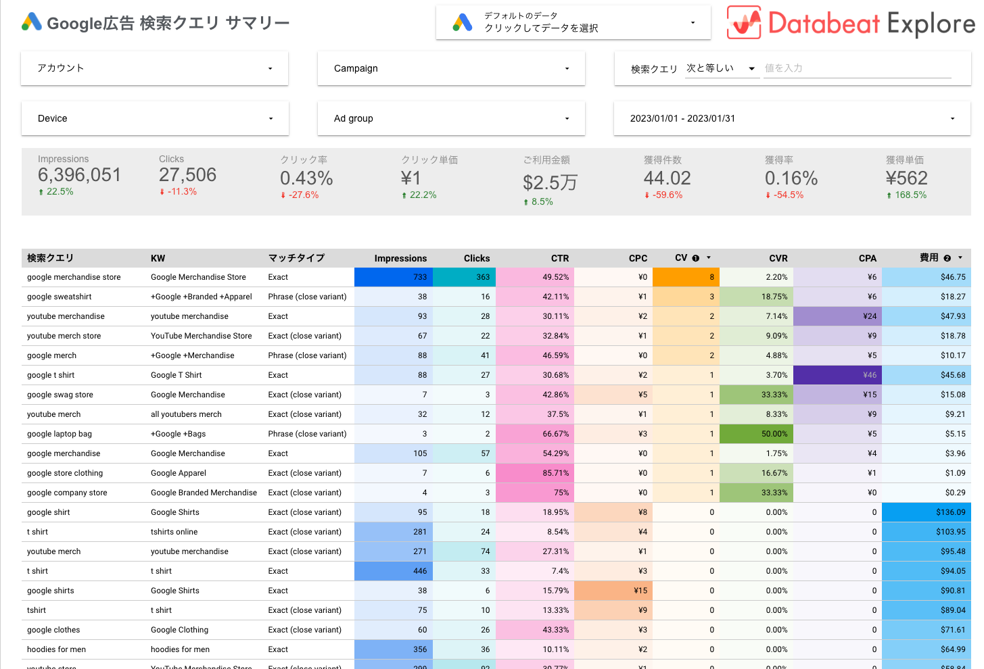
Task: Click the Google Ads icon in data selector
Action: [463, 22]
